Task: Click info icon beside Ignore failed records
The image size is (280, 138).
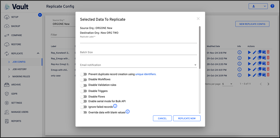Action: click(x=115, y=106)
